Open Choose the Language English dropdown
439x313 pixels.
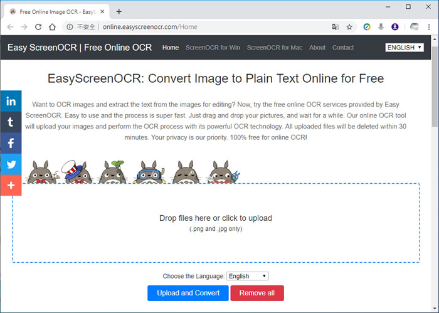(x=248, y=276)
